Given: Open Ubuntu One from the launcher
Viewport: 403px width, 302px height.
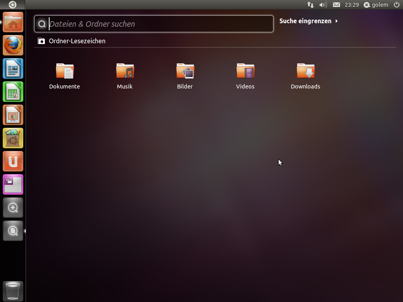Looking at the screenshot, I should pos(13,161).
